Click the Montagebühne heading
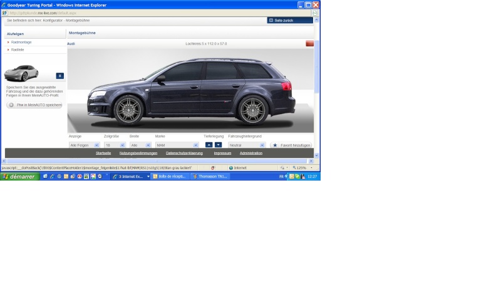 click(82, 33)
